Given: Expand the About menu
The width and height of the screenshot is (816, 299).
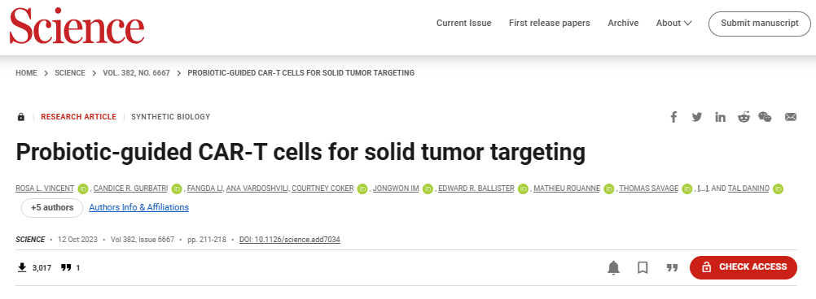Looking at the screenshot, I should pos(673,23).
